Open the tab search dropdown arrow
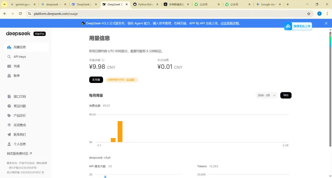 pos(4,4)
